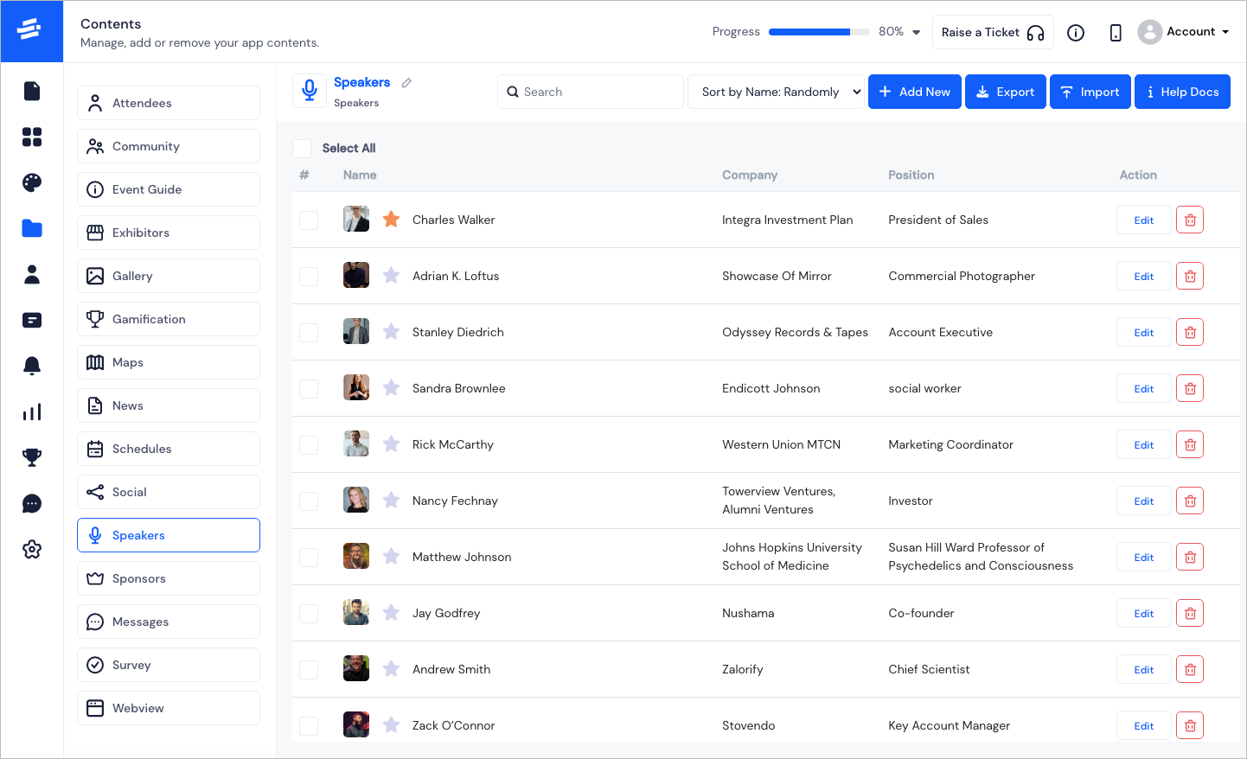Open the Sort by Name: Randomly dropdown

point(776,92)
